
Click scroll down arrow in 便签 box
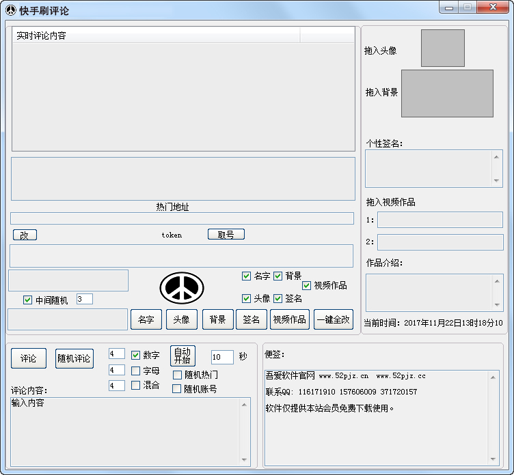[x=493, y=459]
